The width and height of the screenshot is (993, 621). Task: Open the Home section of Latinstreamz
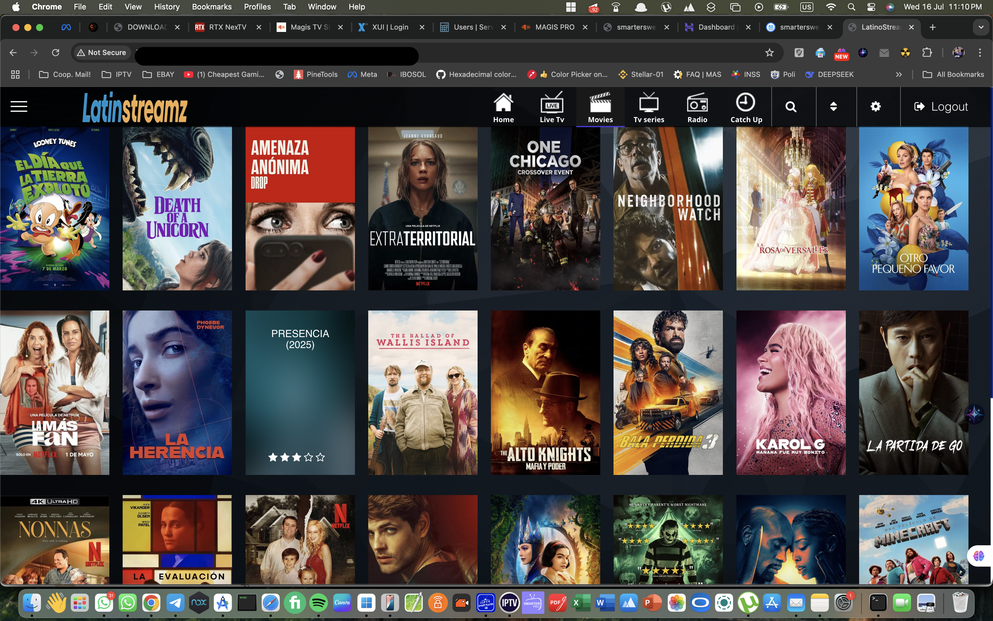[x=504, y=107]
